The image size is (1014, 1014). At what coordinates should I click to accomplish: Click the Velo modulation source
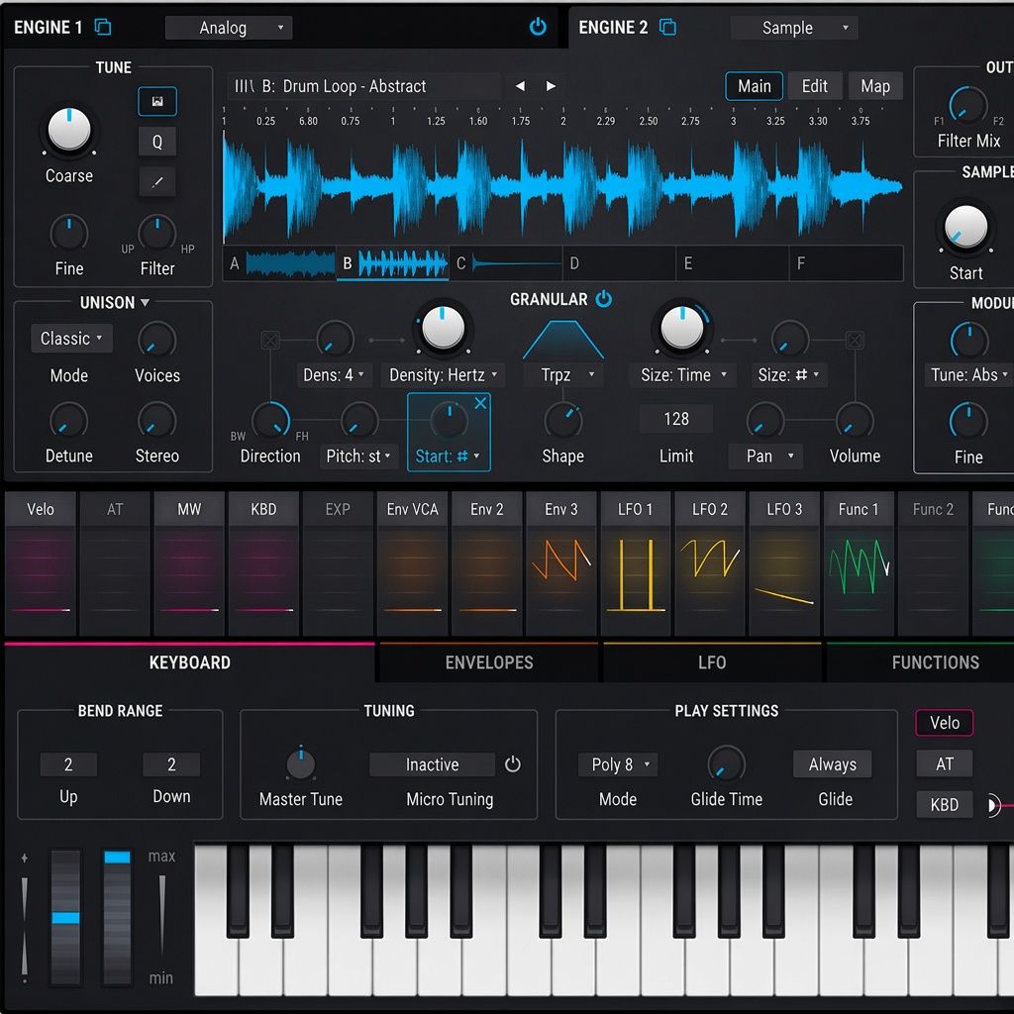click(x=40, y=562)
